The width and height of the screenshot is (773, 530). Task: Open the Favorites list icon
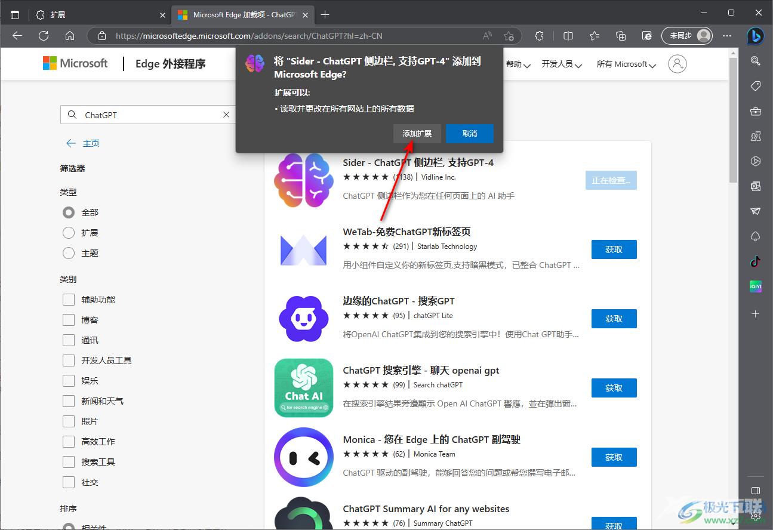pyautogui.click(x=595, y=36)
